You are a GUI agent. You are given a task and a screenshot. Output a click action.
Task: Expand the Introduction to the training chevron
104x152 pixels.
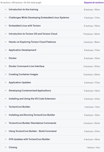(x=6, y=10)
